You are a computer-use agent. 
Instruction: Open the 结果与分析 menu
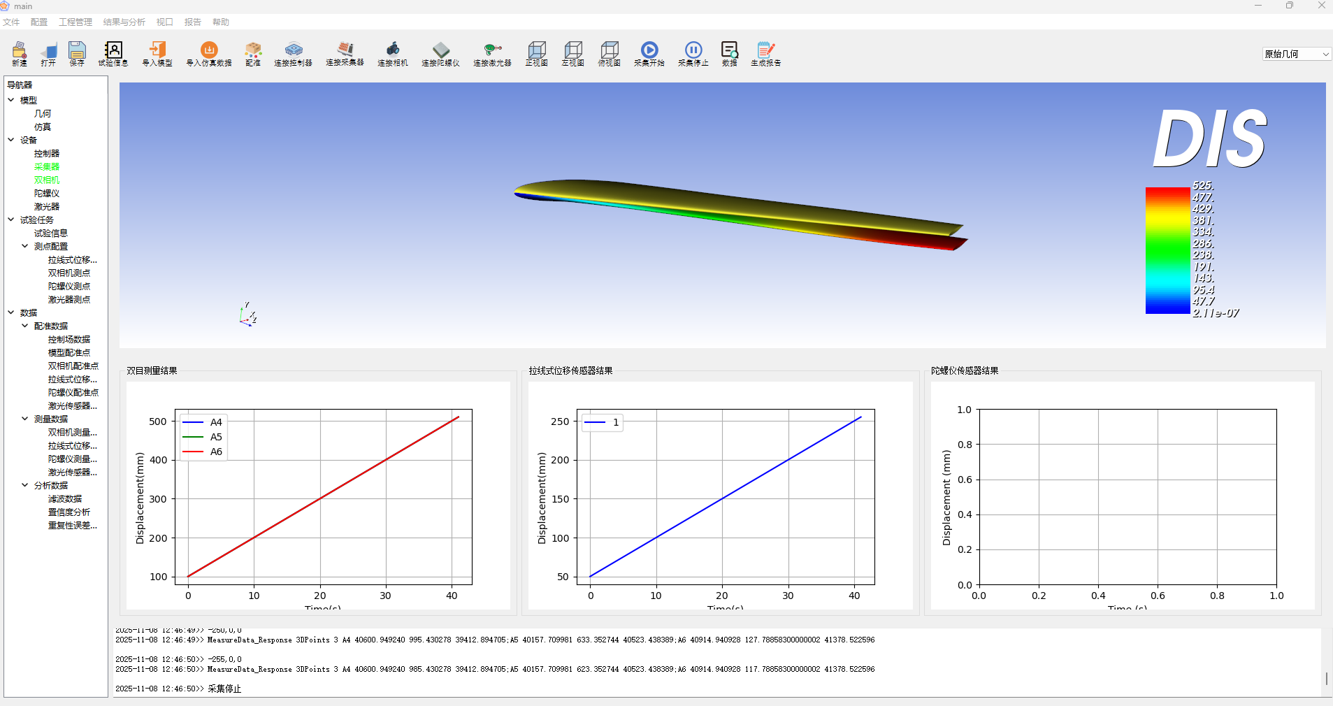[124, 22]
